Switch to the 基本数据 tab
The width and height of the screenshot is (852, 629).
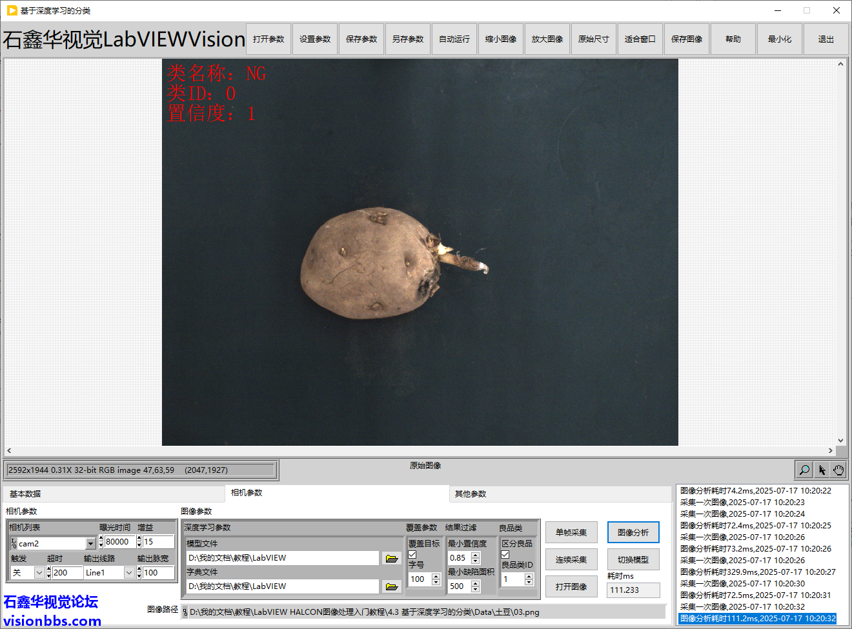pos(25,494)
